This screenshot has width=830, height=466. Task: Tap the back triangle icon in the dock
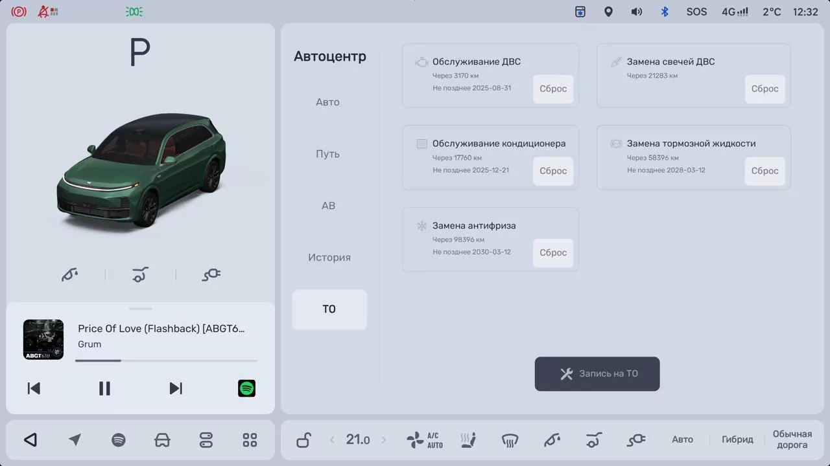pos(30,440)
